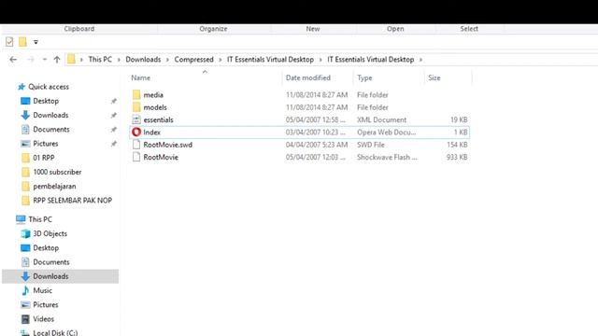The height and width of the screenshot is (336, 598).
Task: Click the Clipboard ribbon group label
Action: tap(78, 29)
